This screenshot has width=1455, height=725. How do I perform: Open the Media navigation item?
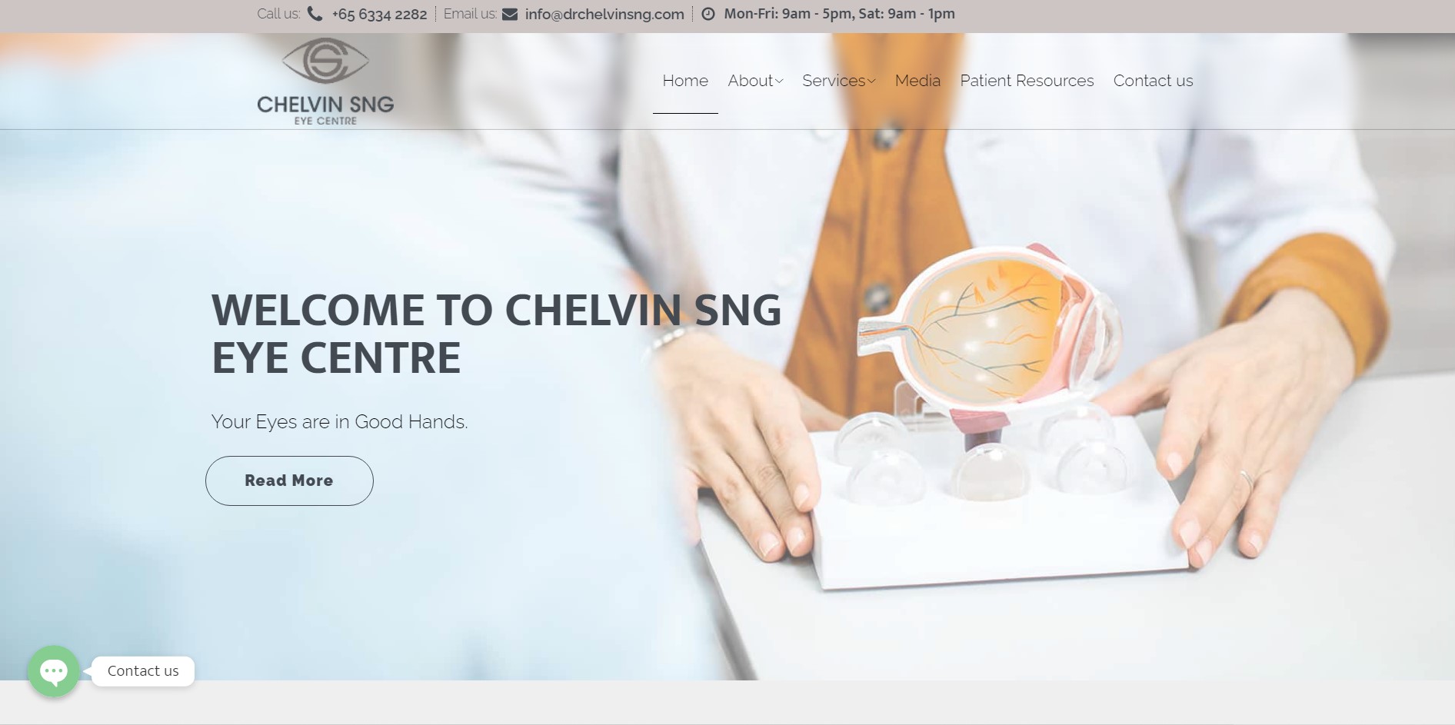point(917,81)
